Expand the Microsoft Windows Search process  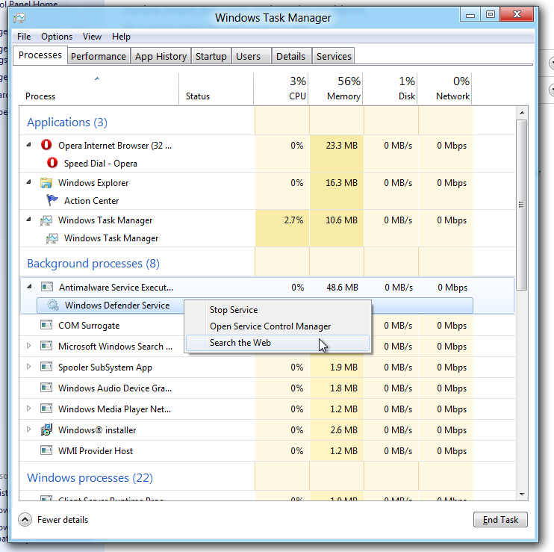click(29, 346)
